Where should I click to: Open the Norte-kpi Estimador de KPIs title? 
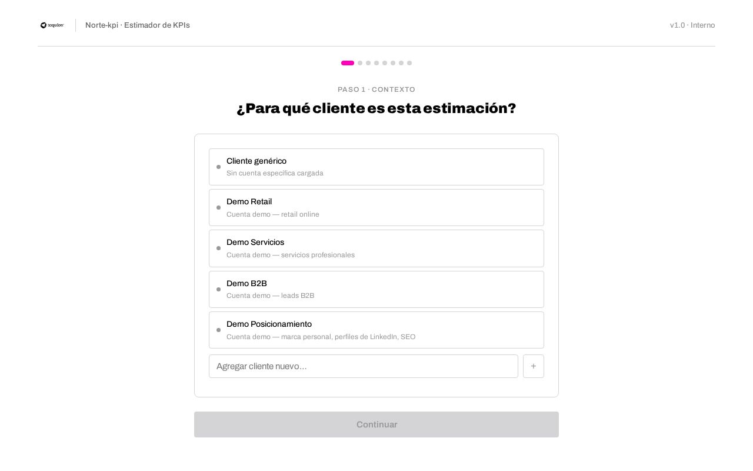click(138, 25)
